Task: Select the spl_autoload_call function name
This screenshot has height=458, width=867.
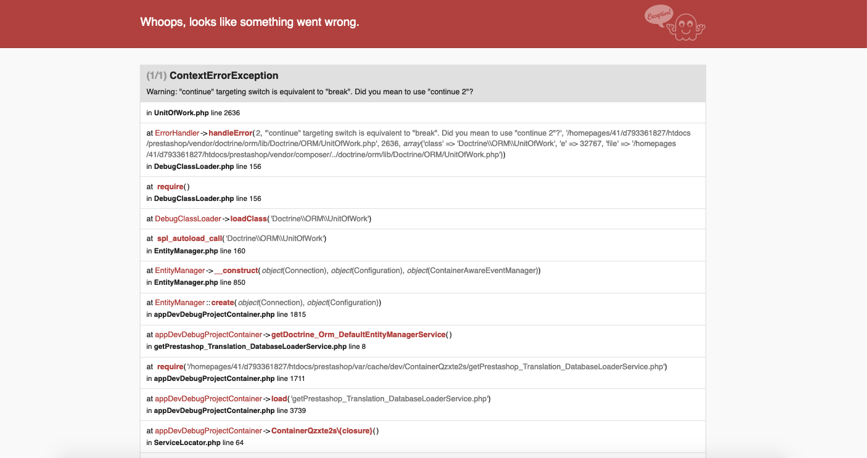Action: coord(189,239)
